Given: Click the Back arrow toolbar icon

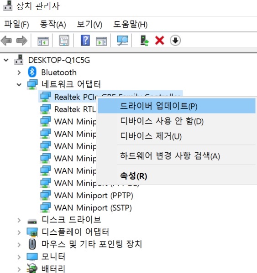Looking at the screenshot, I should (x=6, y=41).
